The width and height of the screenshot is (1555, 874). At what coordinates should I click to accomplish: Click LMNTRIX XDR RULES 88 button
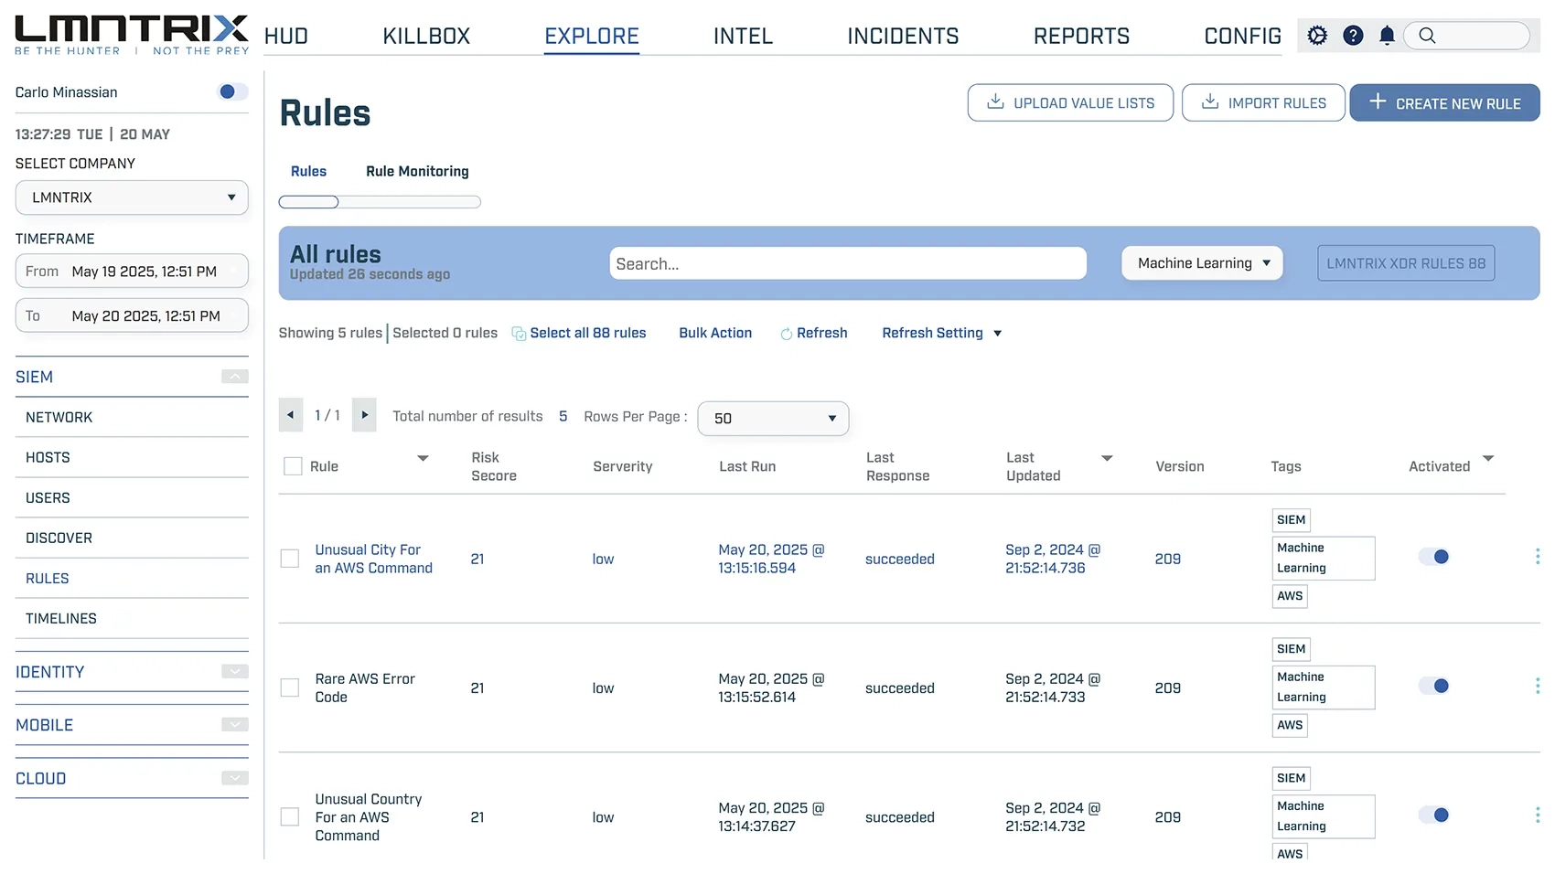click(1406, 263)
